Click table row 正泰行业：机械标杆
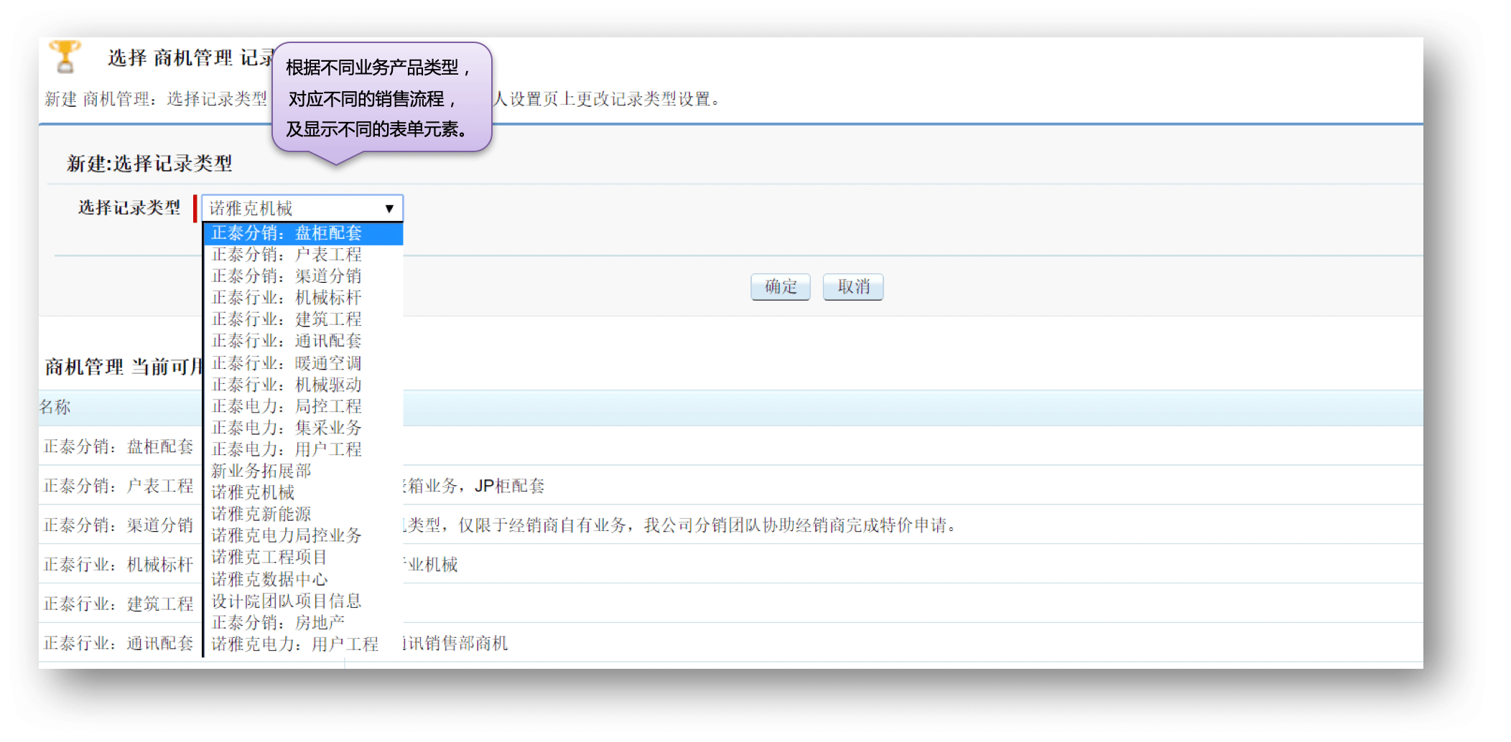1511x742 pixels. (731, 565)
